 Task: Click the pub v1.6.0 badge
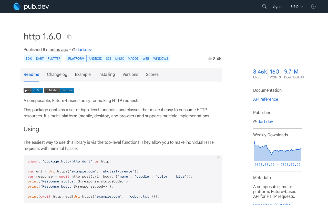pos(33,90)
